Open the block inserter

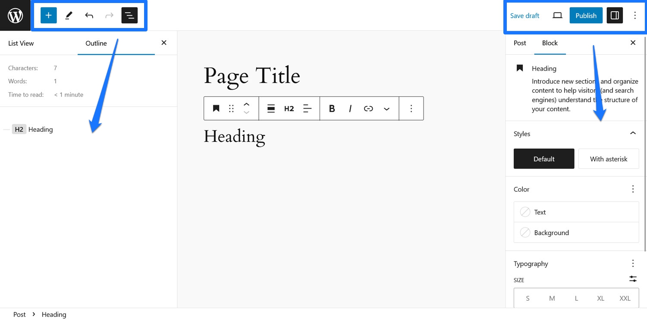point(48,15)
